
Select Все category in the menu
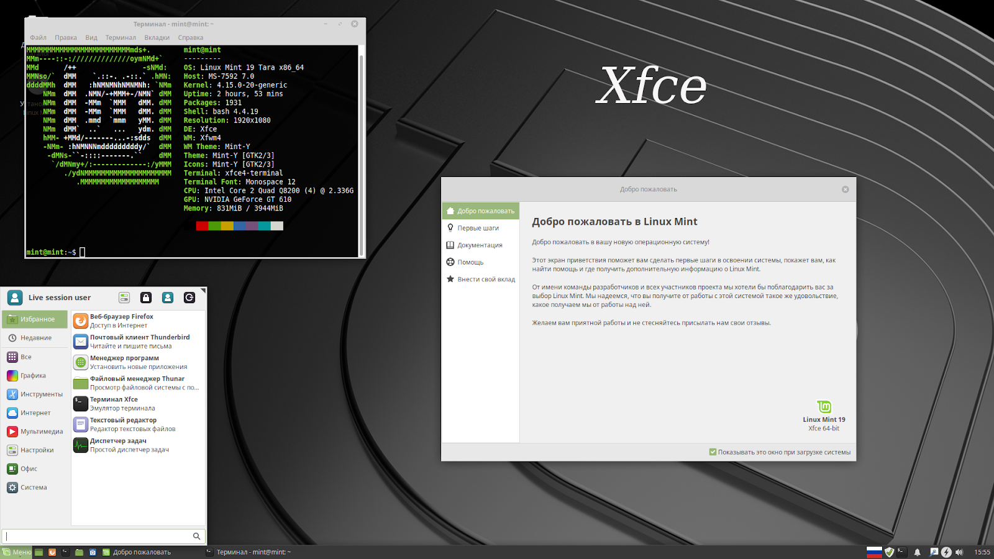coord(35,357)
